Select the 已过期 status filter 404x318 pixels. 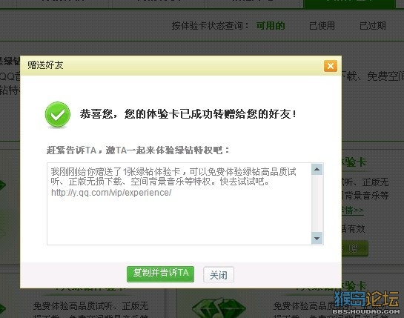373,25
